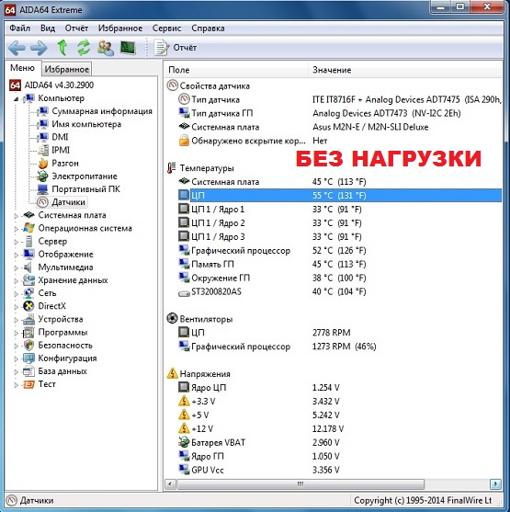Go forward with the blue right arrow
This screenshot has width=510, height=512.
(39, 48)
